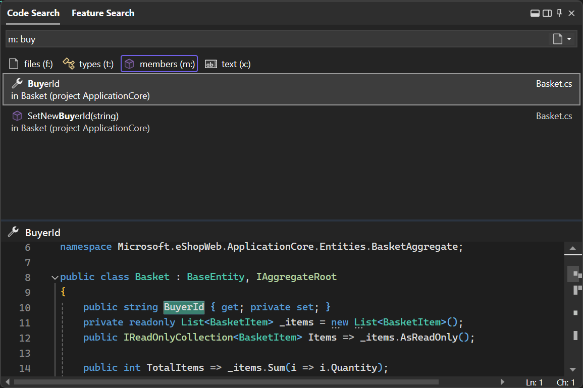Click the text filter's 'abl' icon

(211, 64)
